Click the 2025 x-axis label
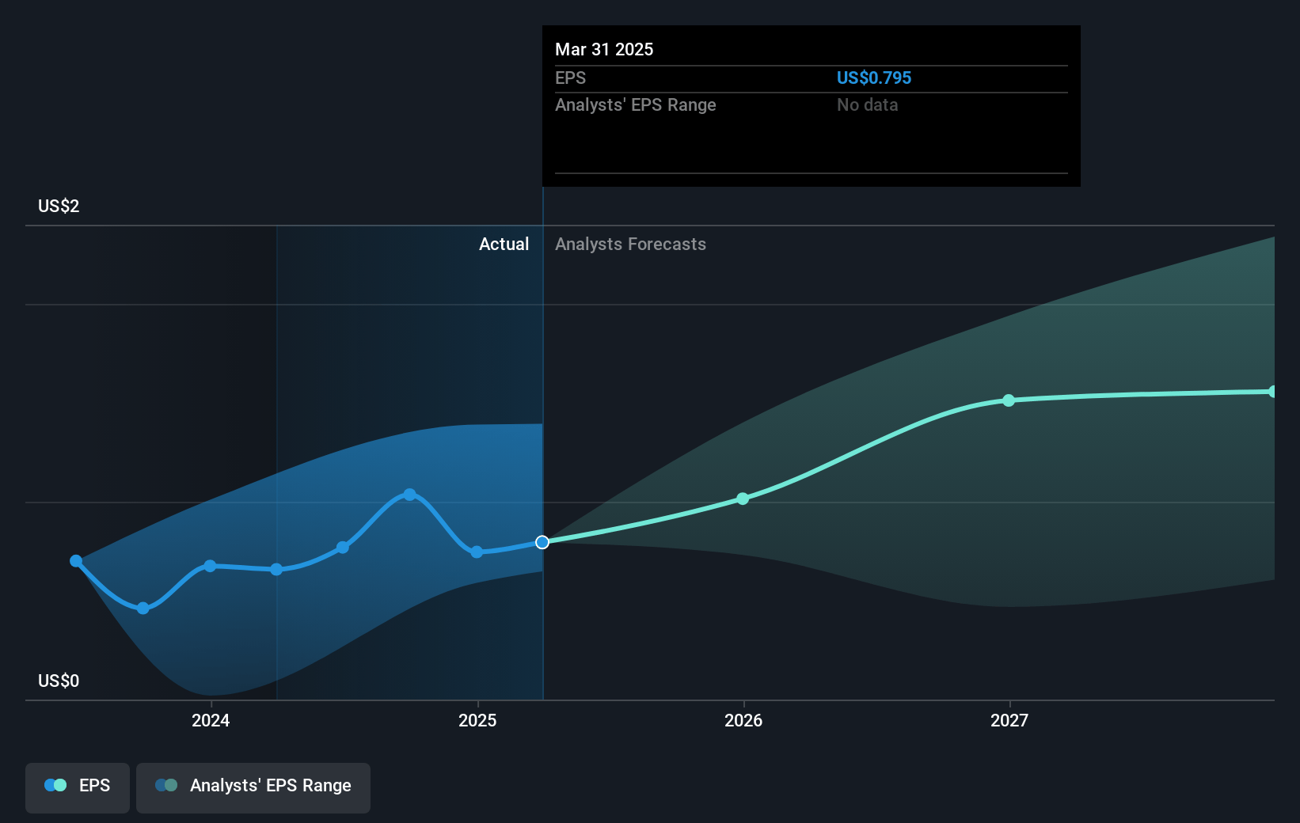Viewport: 1300px width, 823px height. [477, 720]
